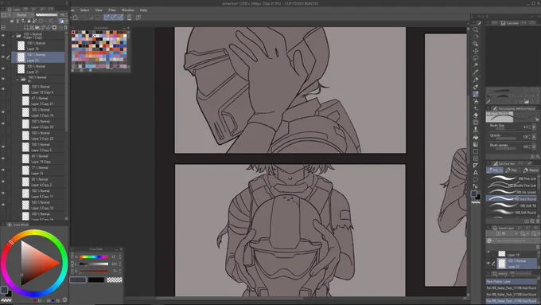Select the Text tool
This screenshot has height=305, width=541.
tap(476, 173)
